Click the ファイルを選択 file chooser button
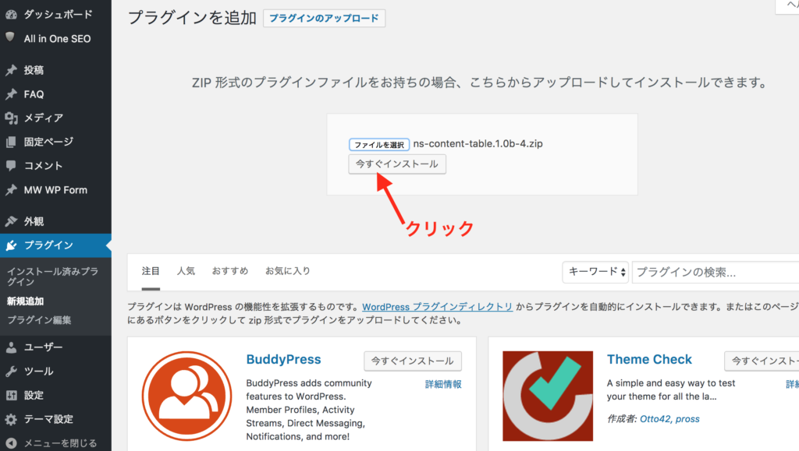The height and width of the screenshot is (451, 799). [379, 145]
